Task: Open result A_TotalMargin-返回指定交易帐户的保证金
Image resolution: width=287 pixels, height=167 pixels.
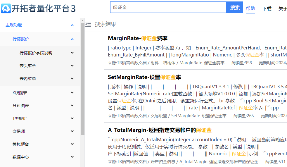Action: pos(160,130)
